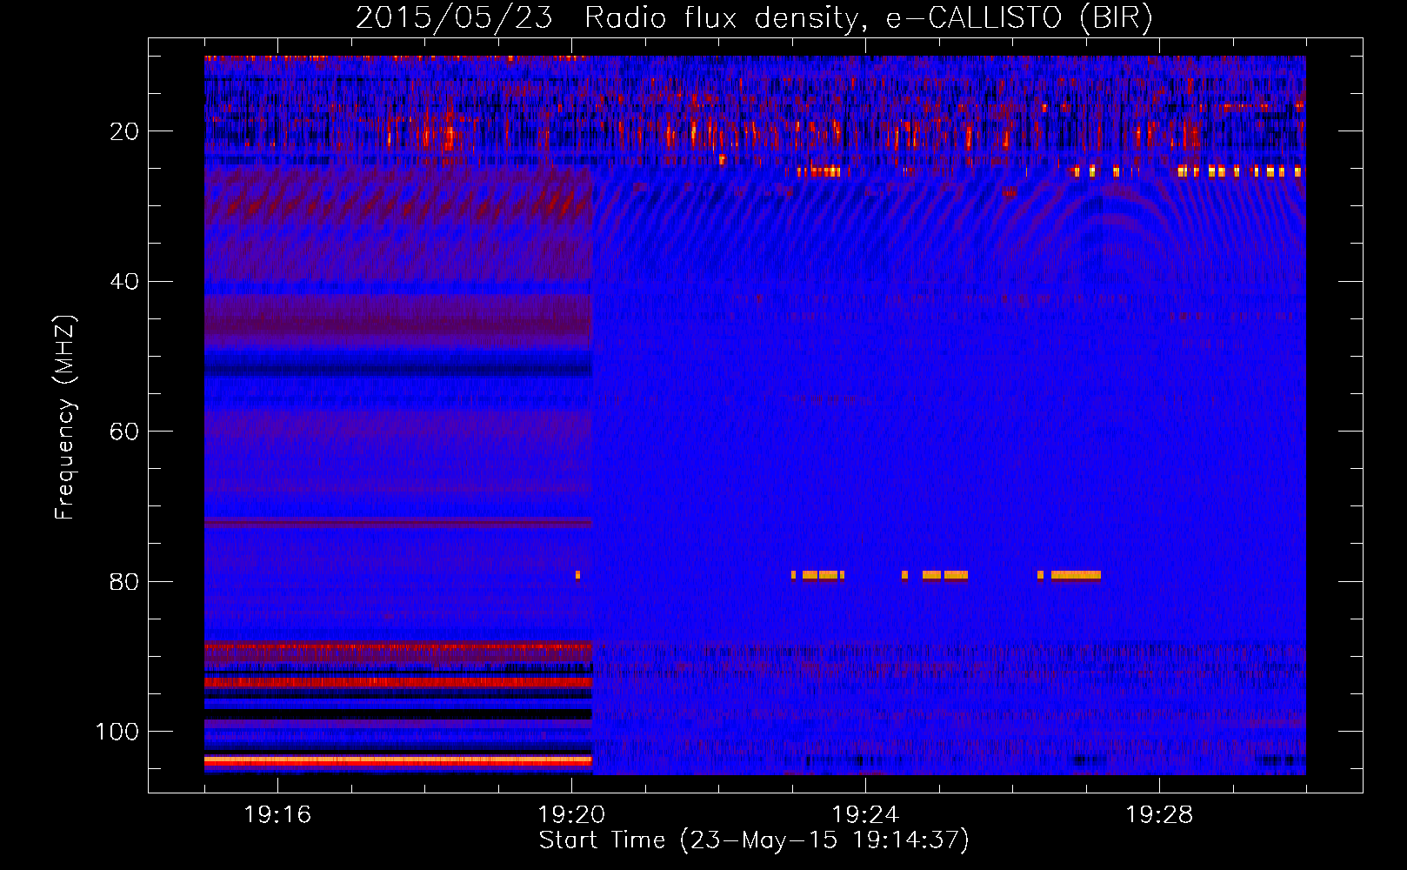Click the 100 frequency tick label
1407x870 pixels.
click(117, 732)
